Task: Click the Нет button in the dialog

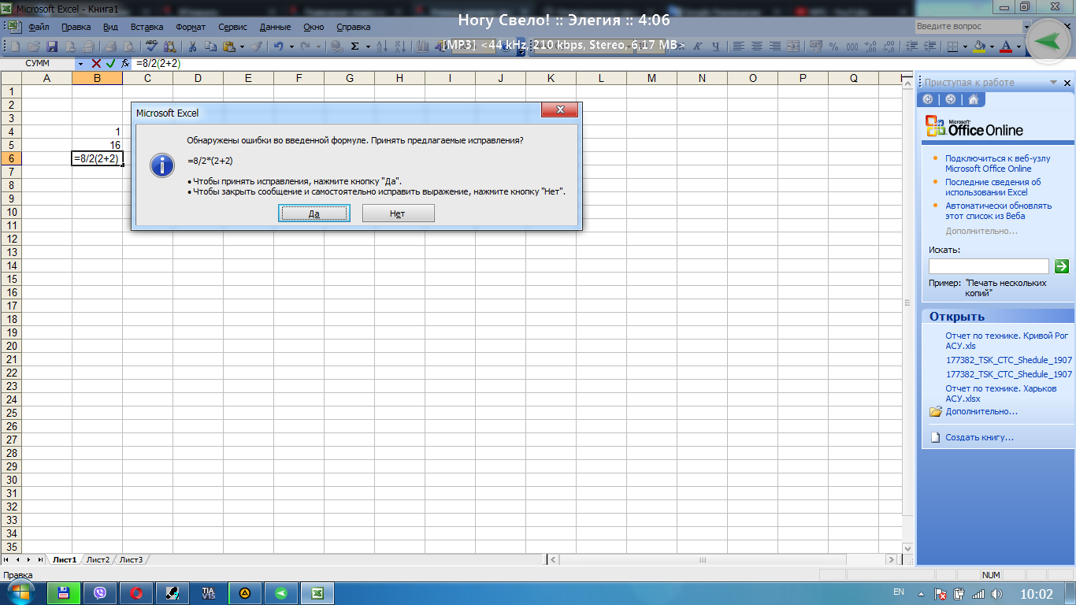Action: coord(398,213)
